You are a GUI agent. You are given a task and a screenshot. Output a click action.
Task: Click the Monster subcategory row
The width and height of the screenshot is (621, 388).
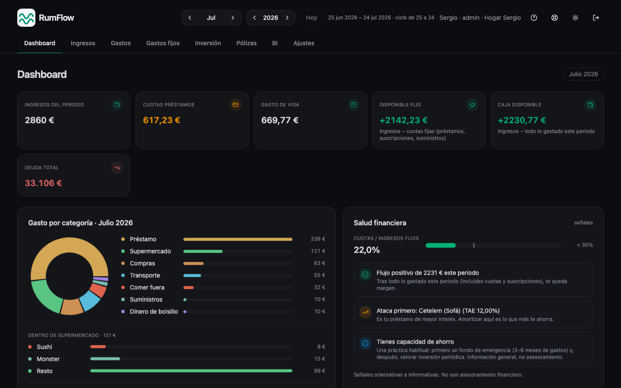tap(177, 359)
